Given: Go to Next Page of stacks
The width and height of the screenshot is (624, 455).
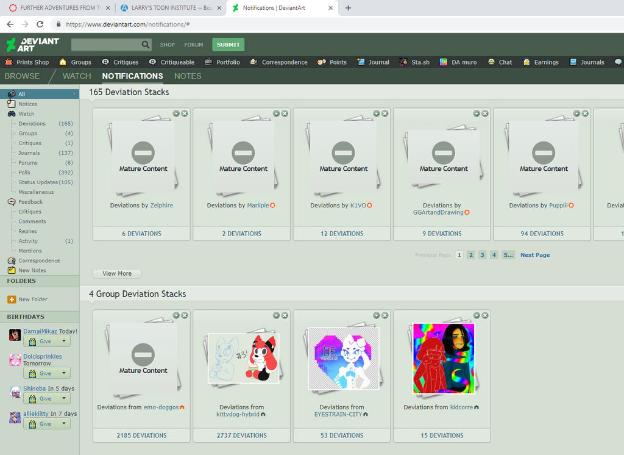Looking at the screenshot, I should click(535, 255).
